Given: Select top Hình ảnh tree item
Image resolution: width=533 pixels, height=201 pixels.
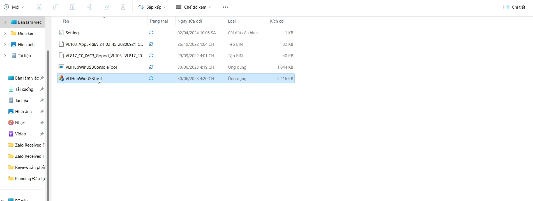Looking at the screenshot, I should [x=26, y=44].
